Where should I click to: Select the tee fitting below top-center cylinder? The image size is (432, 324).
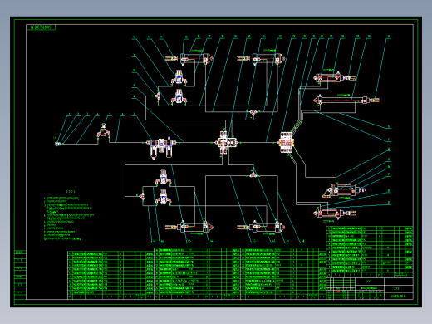[x=253, y=113]
